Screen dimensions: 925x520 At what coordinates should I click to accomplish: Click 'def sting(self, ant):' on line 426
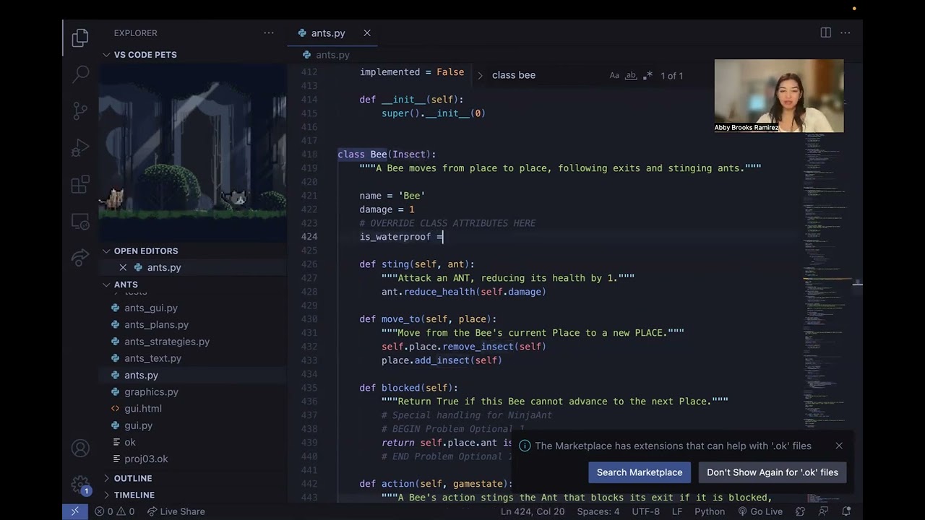[x=417, y=264]
